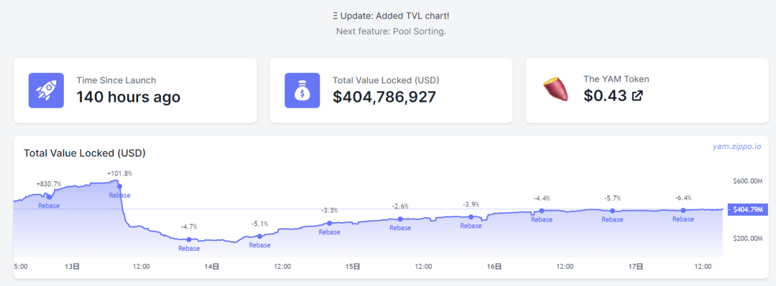Click the $404,786,927 total value figure

[x=384, y=97]
